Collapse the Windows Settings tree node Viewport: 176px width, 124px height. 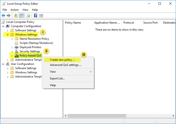tap(8, 34)
